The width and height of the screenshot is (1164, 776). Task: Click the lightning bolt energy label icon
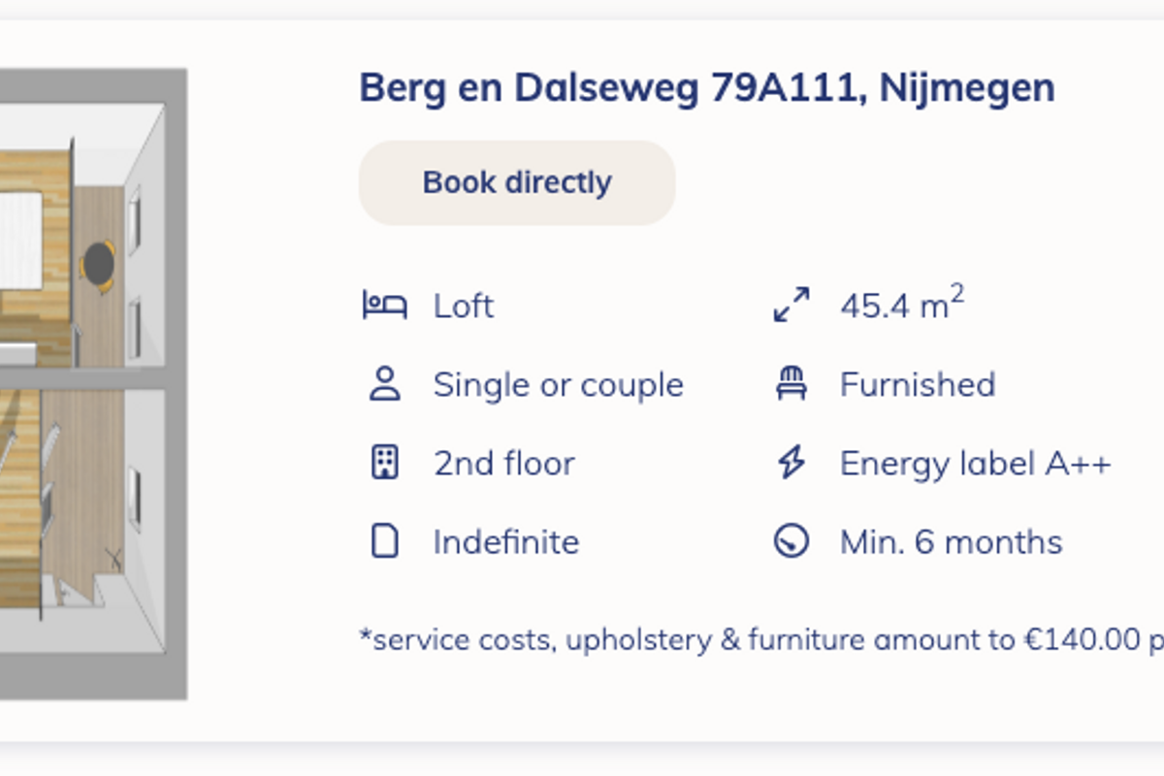[792, 463]
